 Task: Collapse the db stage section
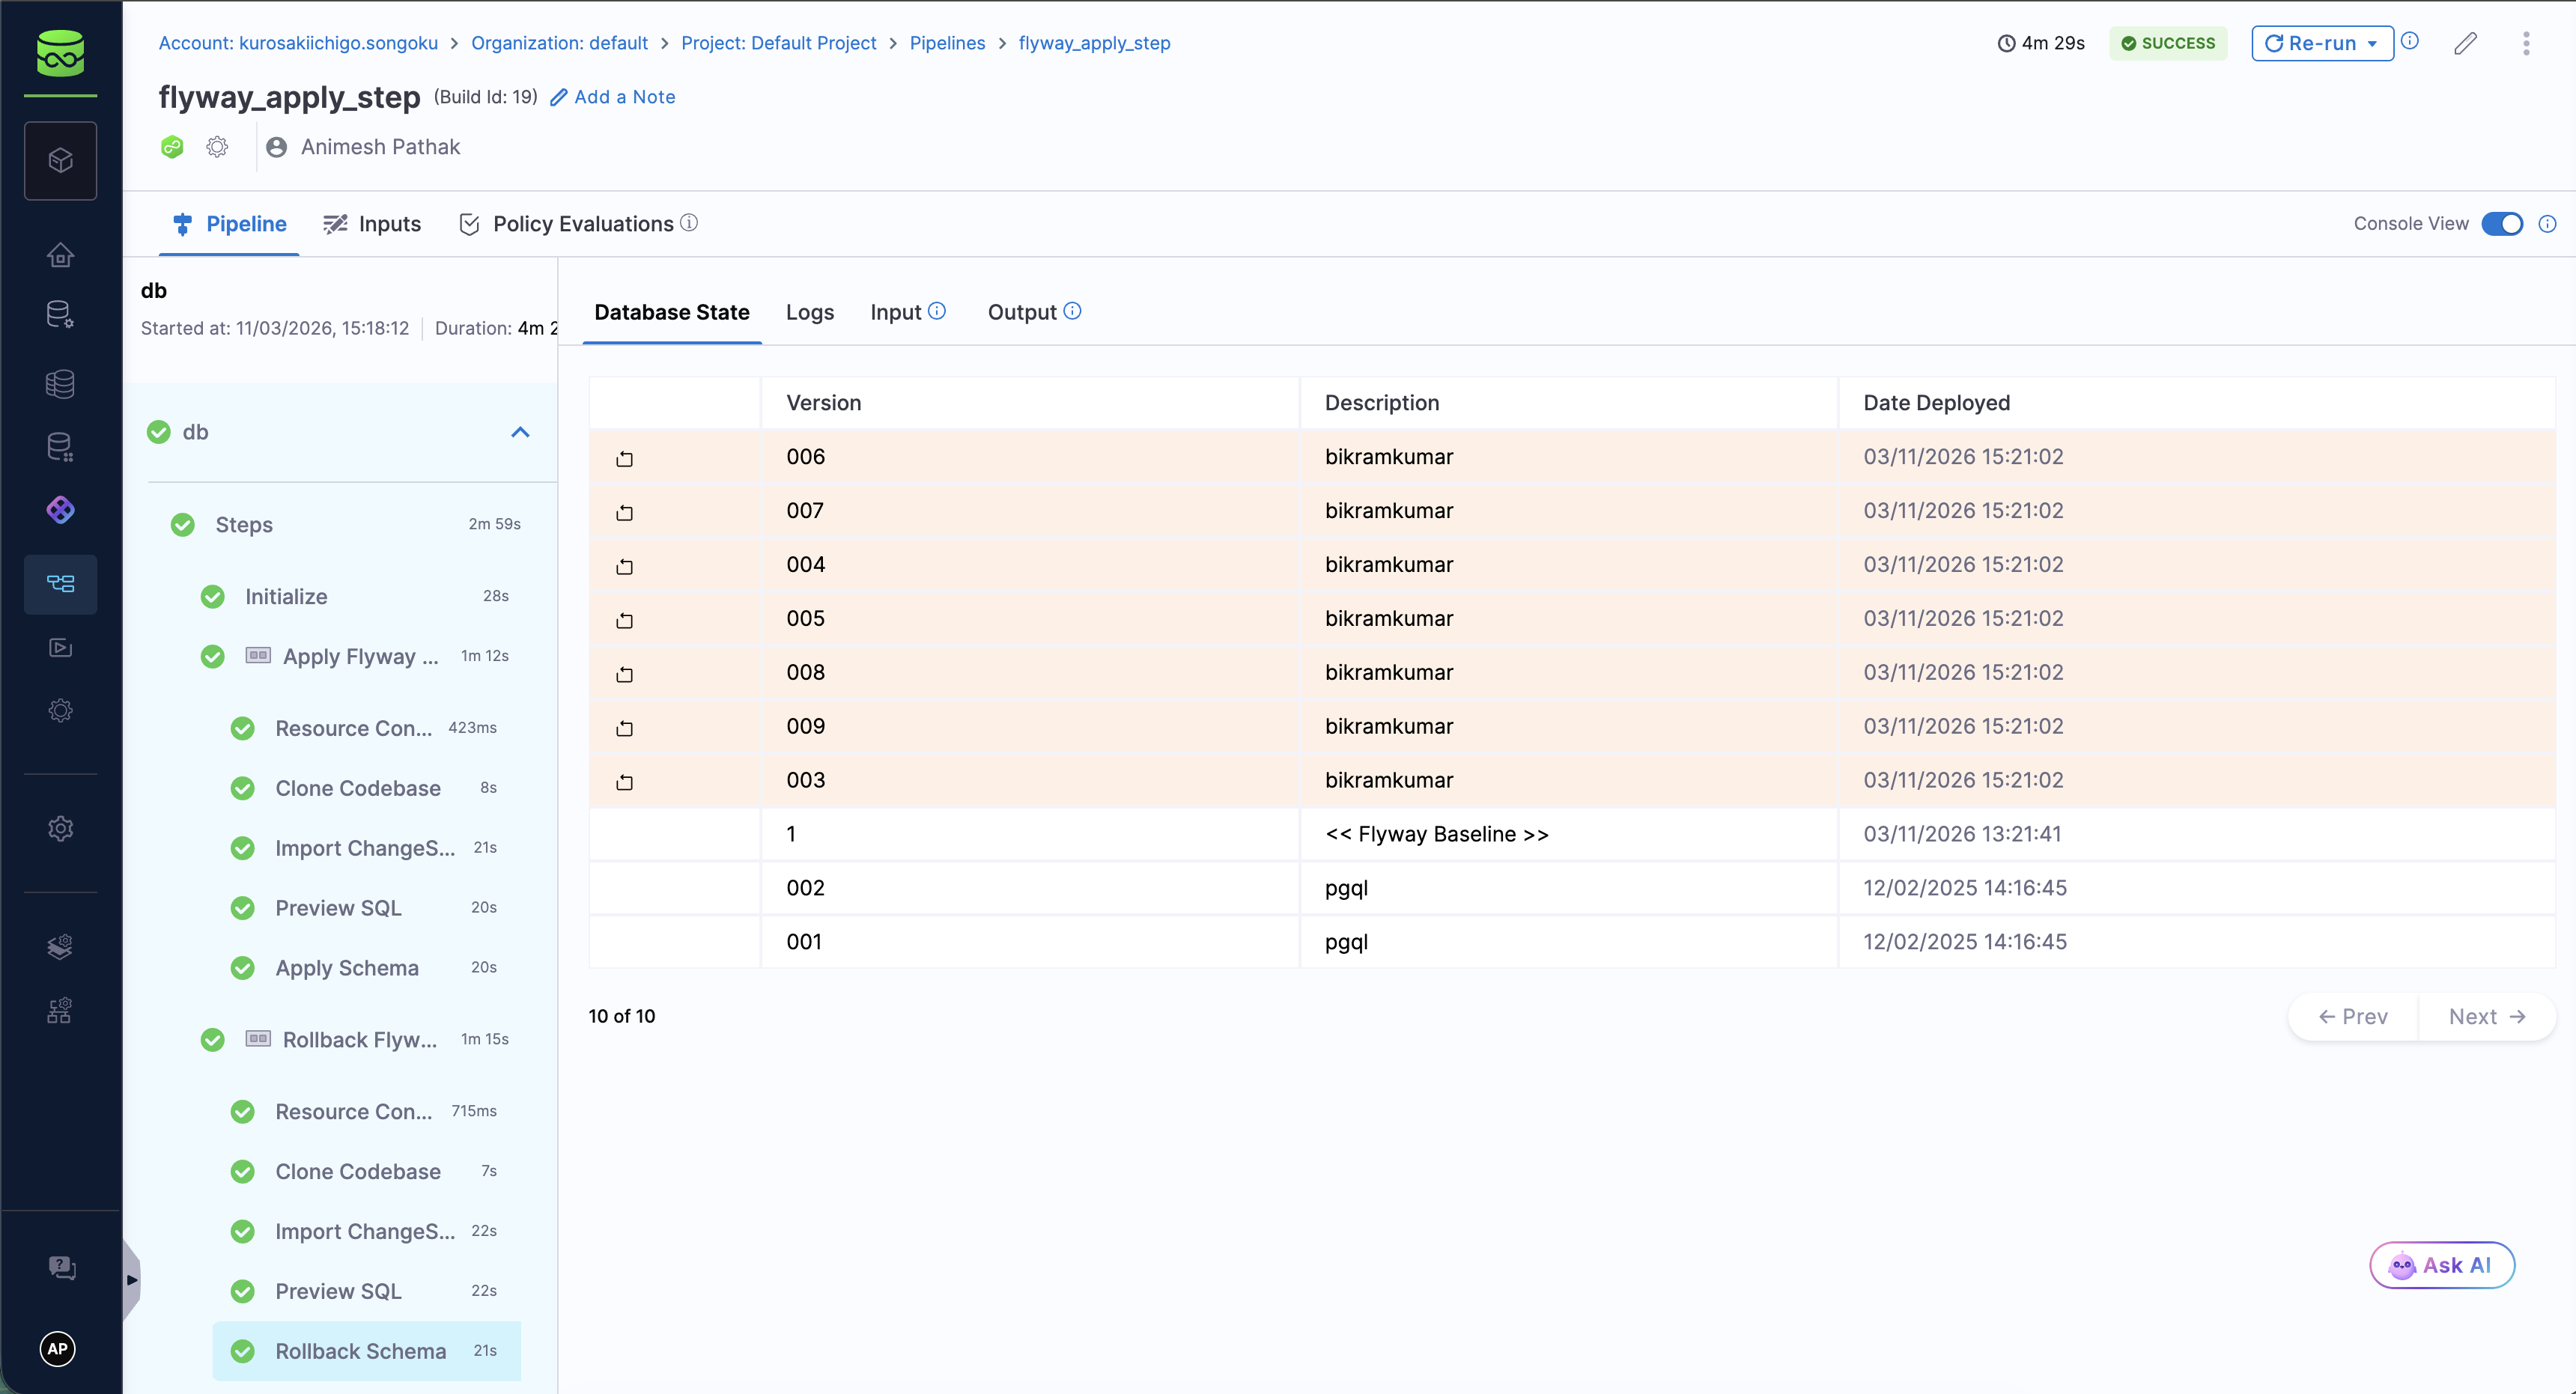520,432
